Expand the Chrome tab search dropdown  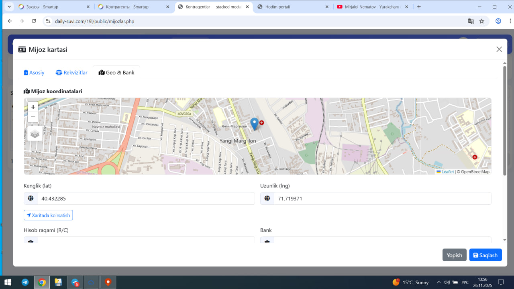tap(9, 7)
